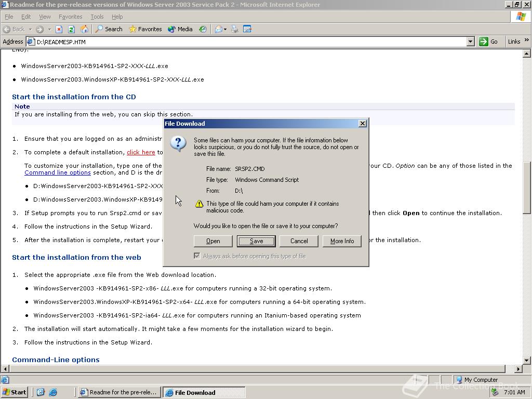Go back using the Back arrow icon
The width and height of the screenshot is (532, 399).
(7, 29)
